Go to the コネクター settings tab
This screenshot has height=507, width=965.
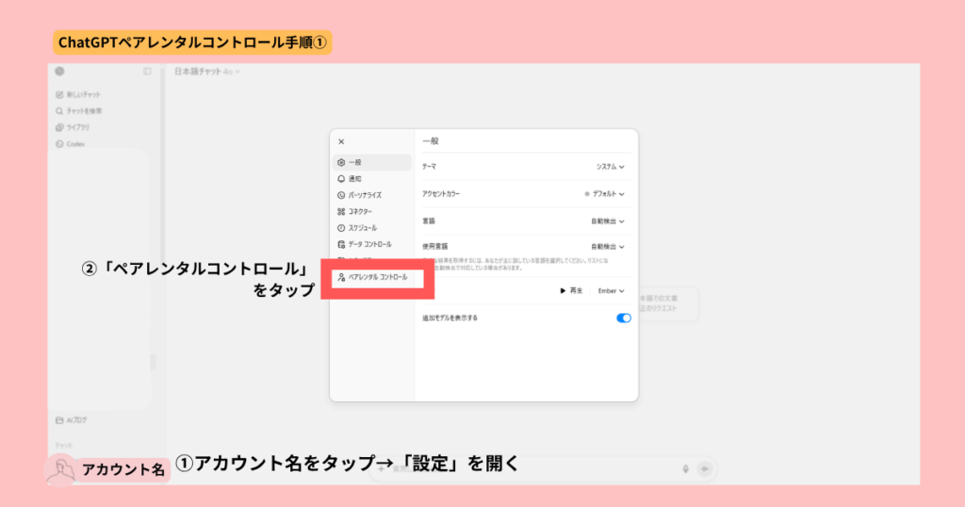coord(371,212)
